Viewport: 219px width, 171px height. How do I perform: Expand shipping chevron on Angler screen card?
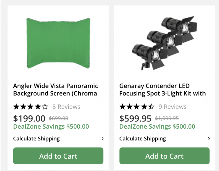(x=103, y=139)
